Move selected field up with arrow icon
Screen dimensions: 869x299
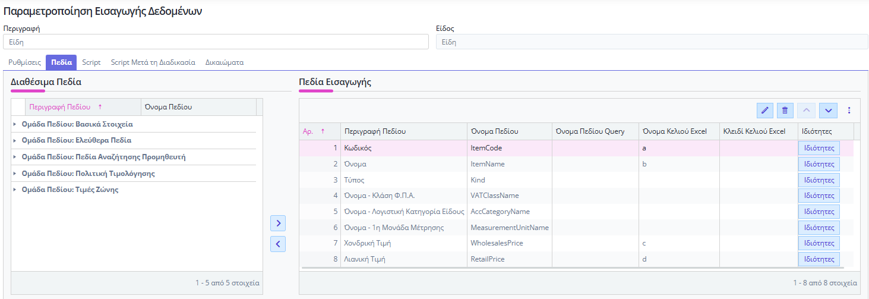pyautogui.click(x=806, y=111)
